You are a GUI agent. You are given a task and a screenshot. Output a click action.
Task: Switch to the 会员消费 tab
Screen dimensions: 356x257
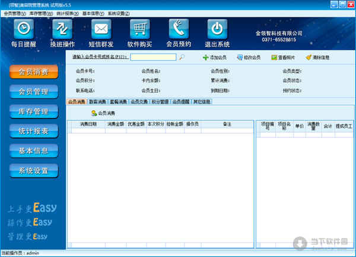[77, 102]
